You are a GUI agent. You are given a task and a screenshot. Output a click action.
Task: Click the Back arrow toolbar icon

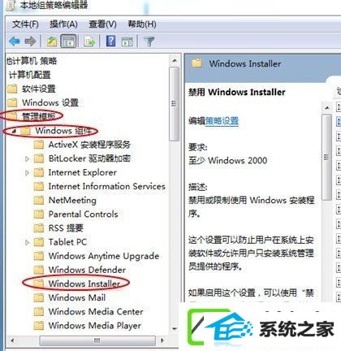tap(15, 41)
